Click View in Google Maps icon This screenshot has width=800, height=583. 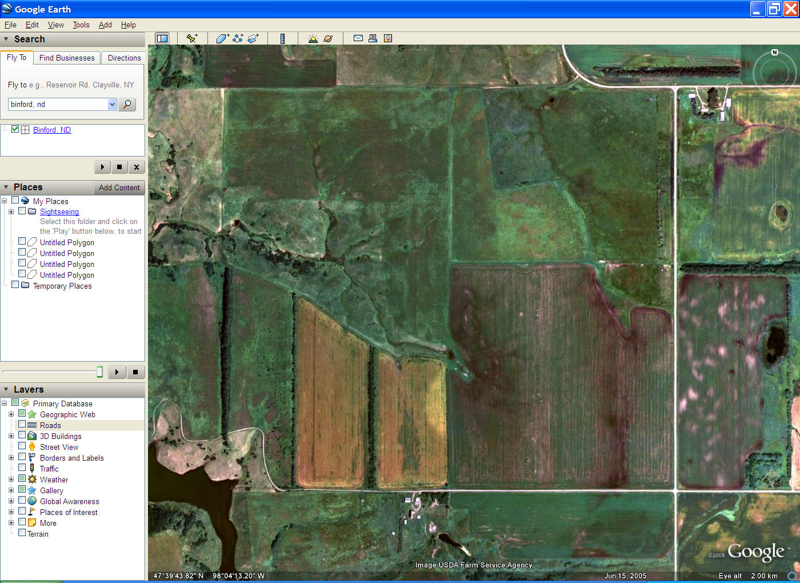(388, 38)
